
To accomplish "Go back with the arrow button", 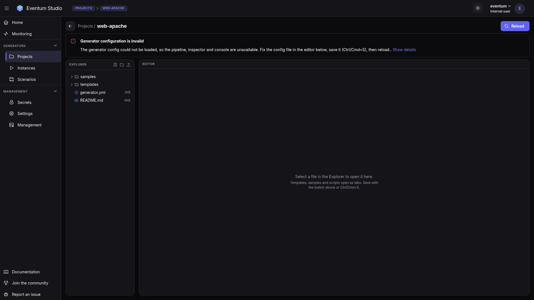I will 70,26.
